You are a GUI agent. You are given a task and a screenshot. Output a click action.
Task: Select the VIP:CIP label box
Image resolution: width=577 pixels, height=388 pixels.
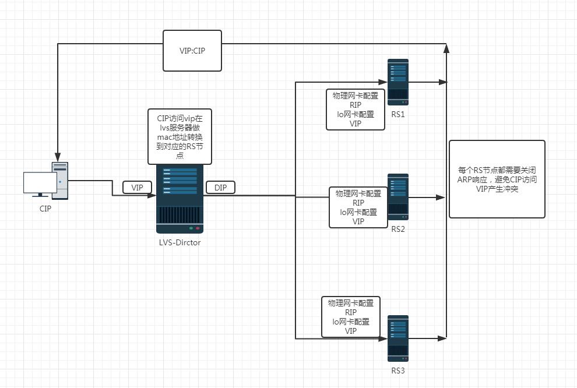192,51
